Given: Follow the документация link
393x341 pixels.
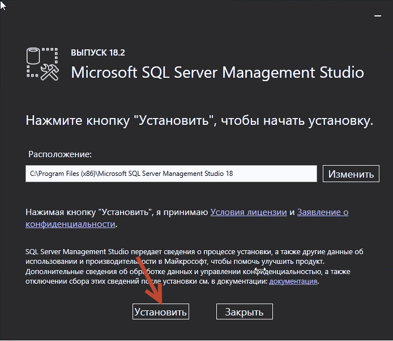Looking at the screenshot, I should (293, 281).
